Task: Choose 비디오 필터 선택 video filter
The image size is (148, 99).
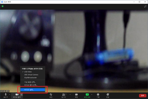Action: click(33, 85)
